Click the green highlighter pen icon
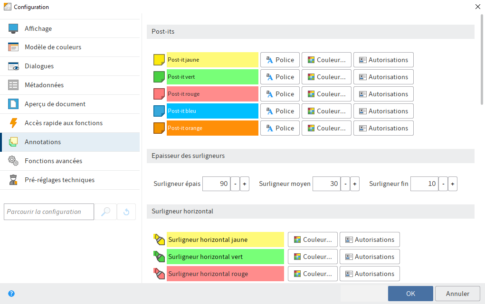485x304 pixels. click(159, 256)
